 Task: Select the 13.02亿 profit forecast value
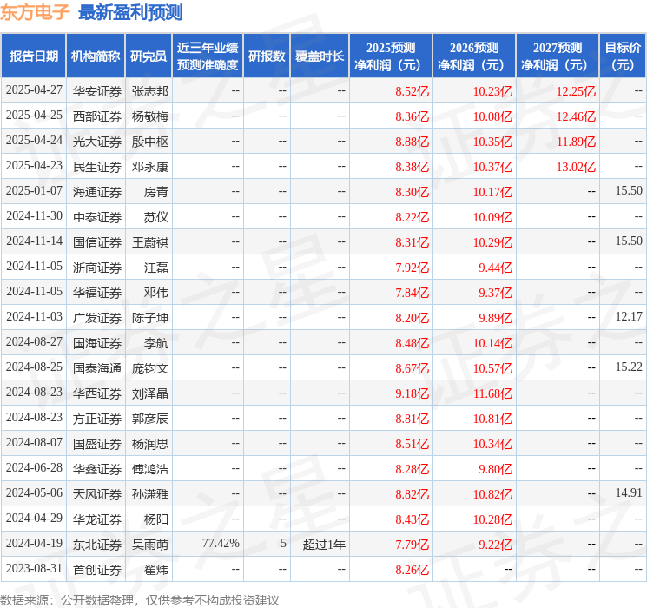click(x=576, y=167)
